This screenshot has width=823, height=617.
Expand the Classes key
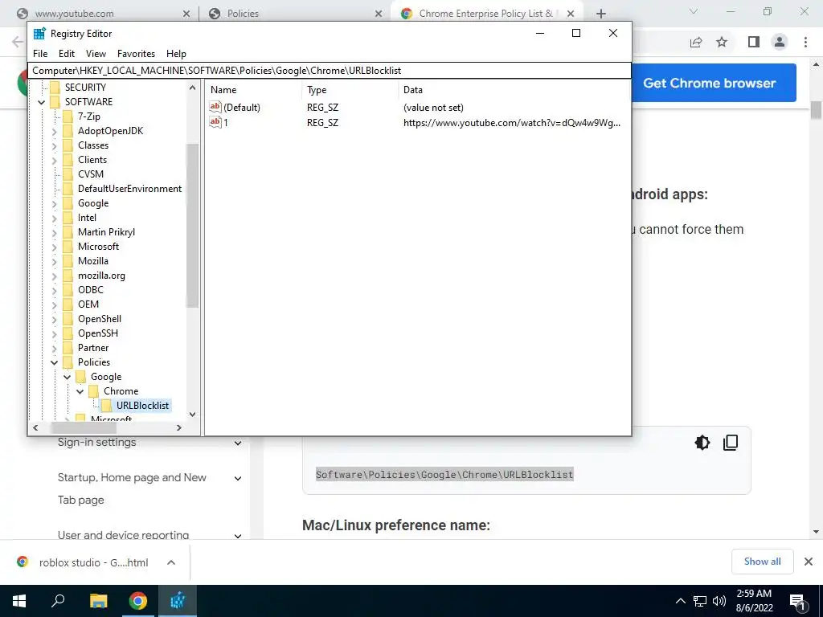point(54,145)
